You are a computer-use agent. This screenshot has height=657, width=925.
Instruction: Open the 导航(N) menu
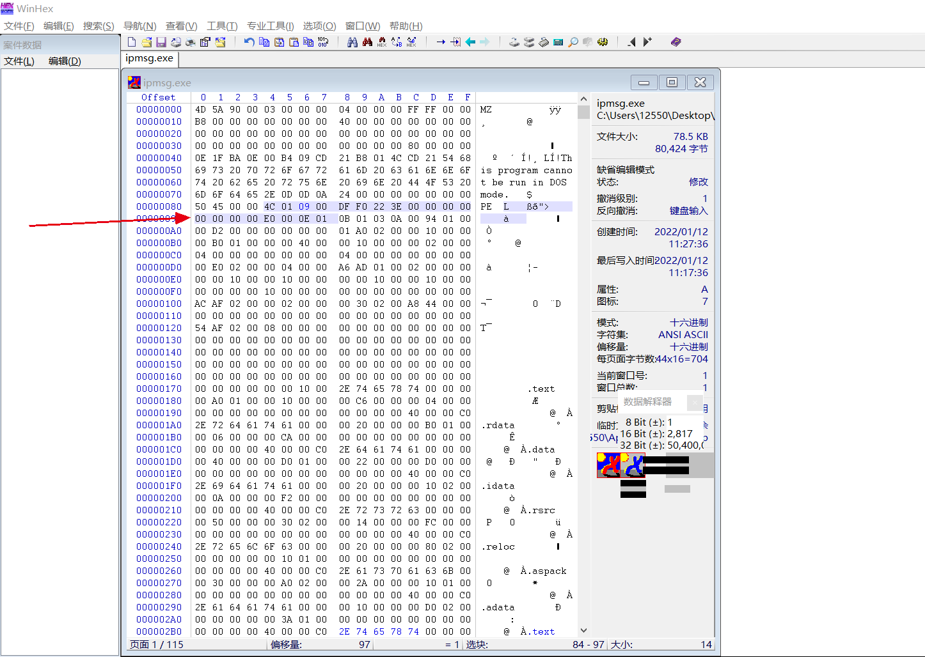tap(140, 26)
